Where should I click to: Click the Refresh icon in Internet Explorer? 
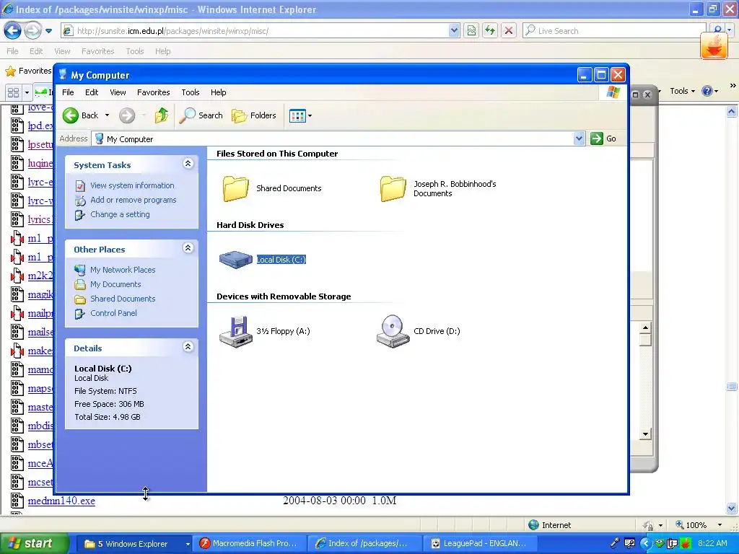tap(490, 31)
